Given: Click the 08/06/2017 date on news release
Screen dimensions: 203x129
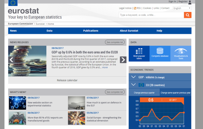Looking at the screenshot, I should (x=57, y=48).
